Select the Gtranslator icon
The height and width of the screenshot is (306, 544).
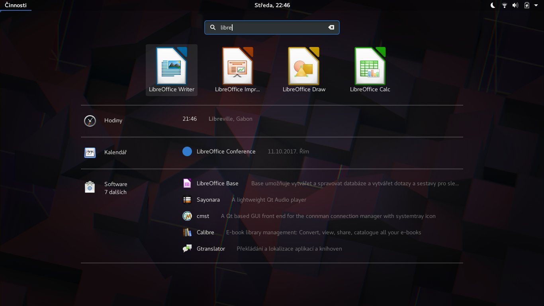point(187,249)
